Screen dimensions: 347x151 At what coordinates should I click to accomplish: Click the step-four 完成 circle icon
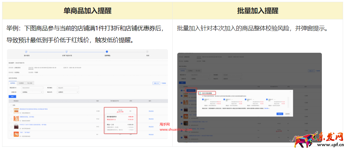pyautogui.click(x=147, y=52)
